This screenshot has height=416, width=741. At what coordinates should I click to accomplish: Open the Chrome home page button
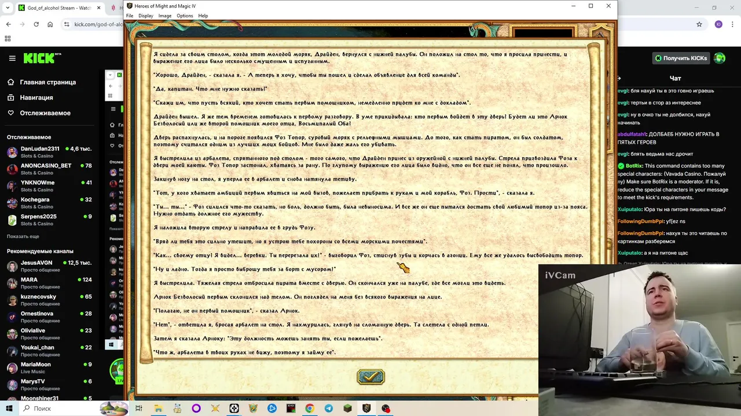point(50,24)
